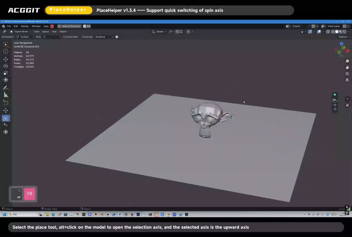The height and width of the screenshot is (237, 352).
Task: Open the shading options dropdown arrow
Action: pyautogui.click(x=348, y=32)
